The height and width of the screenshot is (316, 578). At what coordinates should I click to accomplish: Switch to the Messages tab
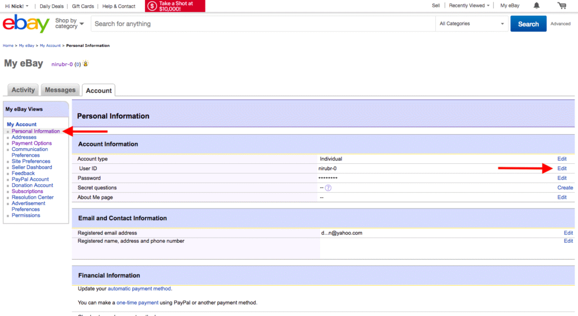coord(60,90)
